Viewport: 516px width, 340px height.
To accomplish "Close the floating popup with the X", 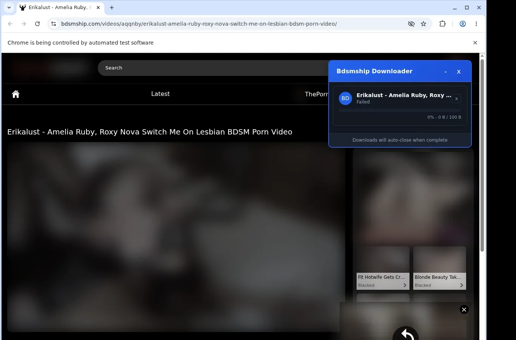I will tap(464, 310).
